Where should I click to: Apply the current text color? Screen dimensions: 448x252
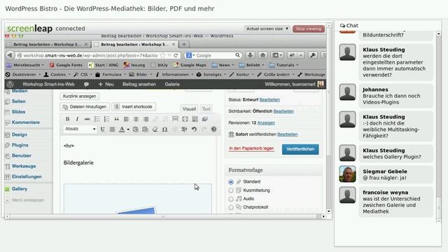coord(122,129)
